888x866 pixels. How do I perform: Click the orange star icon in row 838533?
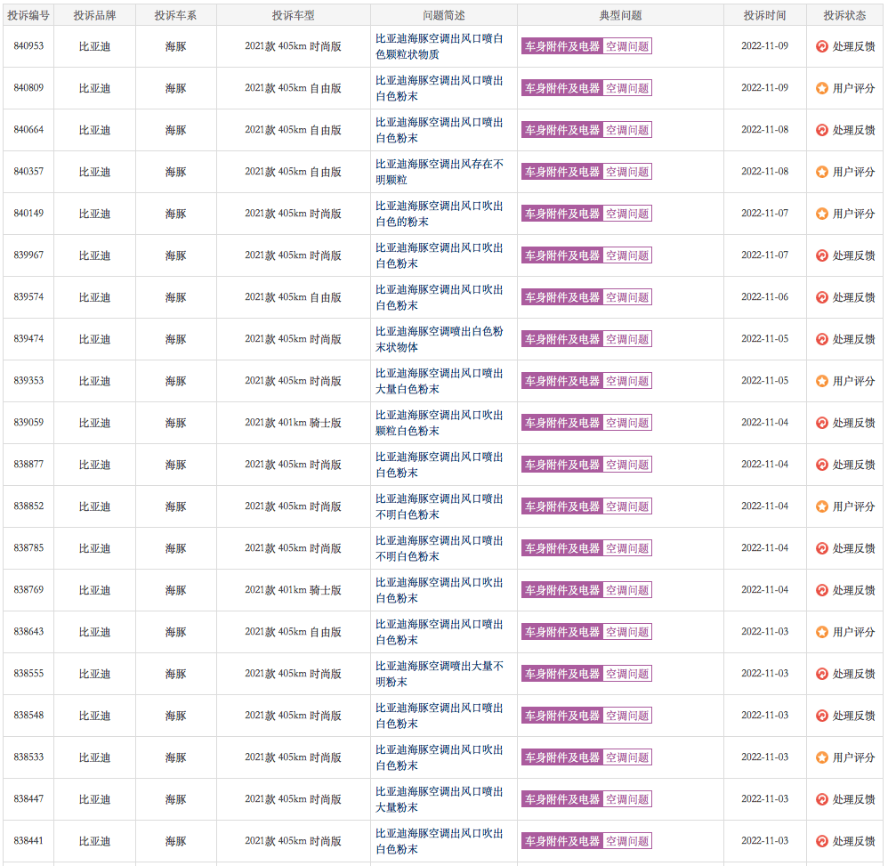tap(822, 757)
